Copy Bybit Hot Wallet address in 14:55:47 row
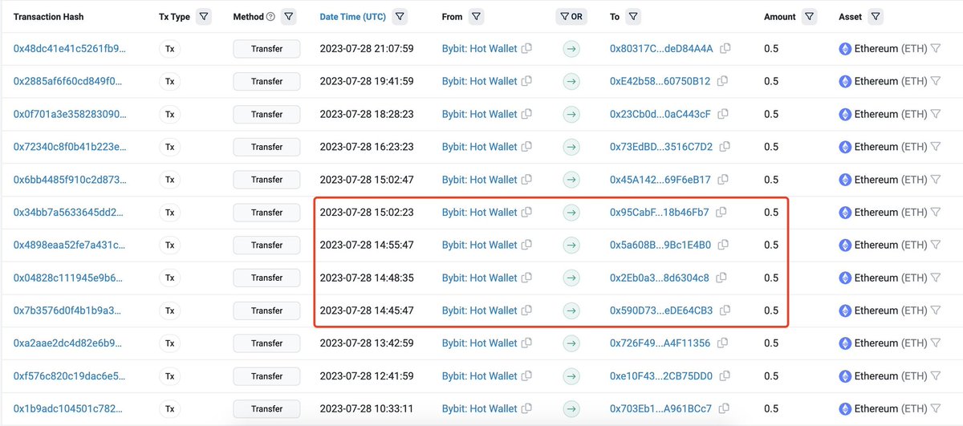 click(x=527, y=245)
